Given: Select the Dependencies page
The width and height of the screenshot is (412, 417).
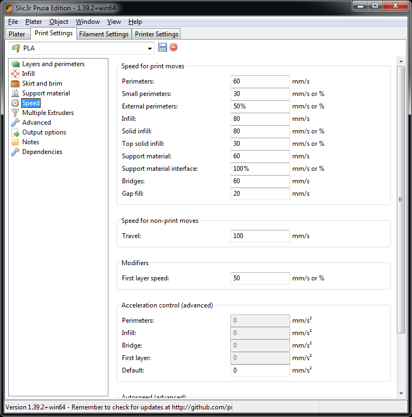Looking at the screenshot, I should point(42,152).
